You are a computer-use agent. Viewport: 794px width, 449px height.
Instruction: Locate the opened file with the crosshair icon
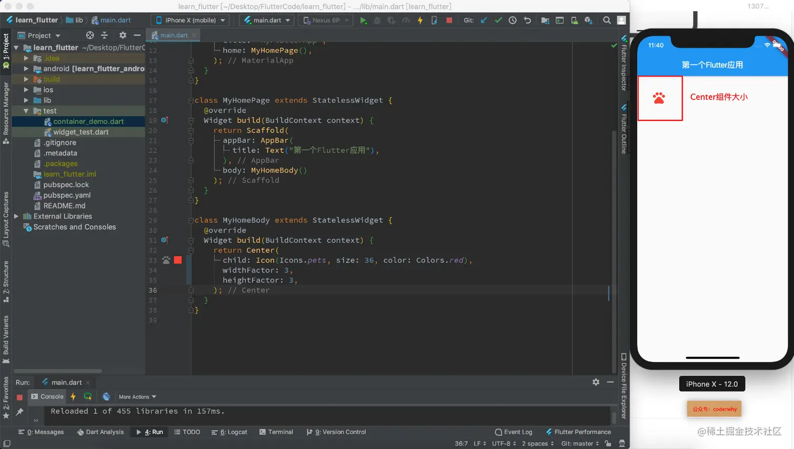90,35
